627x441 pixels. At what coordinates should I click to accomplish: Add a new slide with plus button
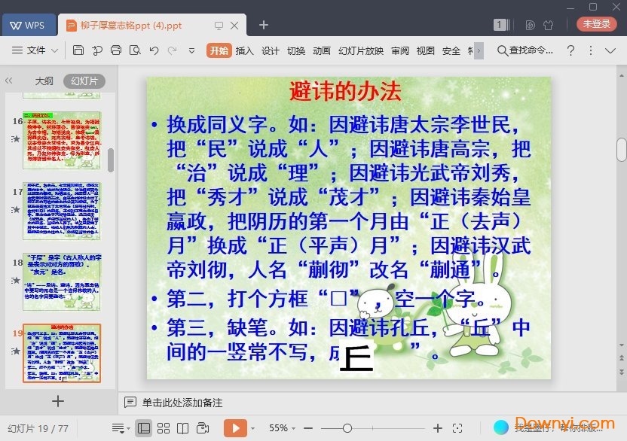(x=58, y=401)
